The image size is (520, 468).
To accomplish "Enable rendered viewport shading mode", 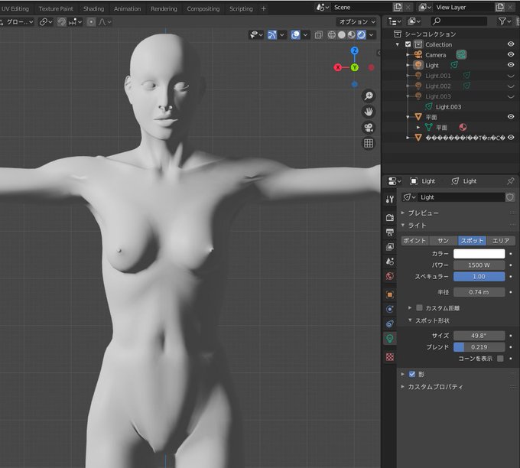I will click(x=361, y=35).
